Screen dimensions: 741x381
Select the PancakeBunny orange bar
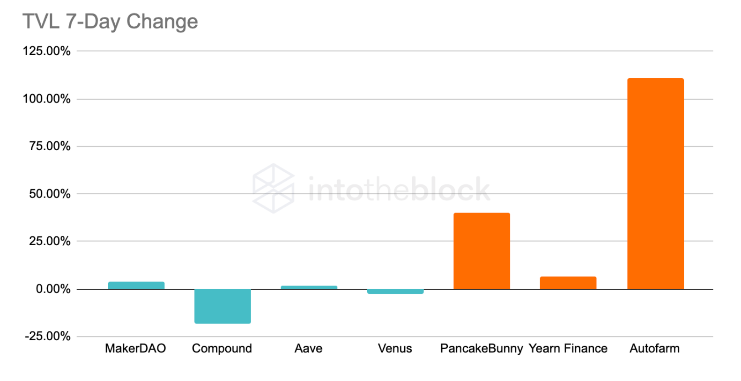point(482,251)
